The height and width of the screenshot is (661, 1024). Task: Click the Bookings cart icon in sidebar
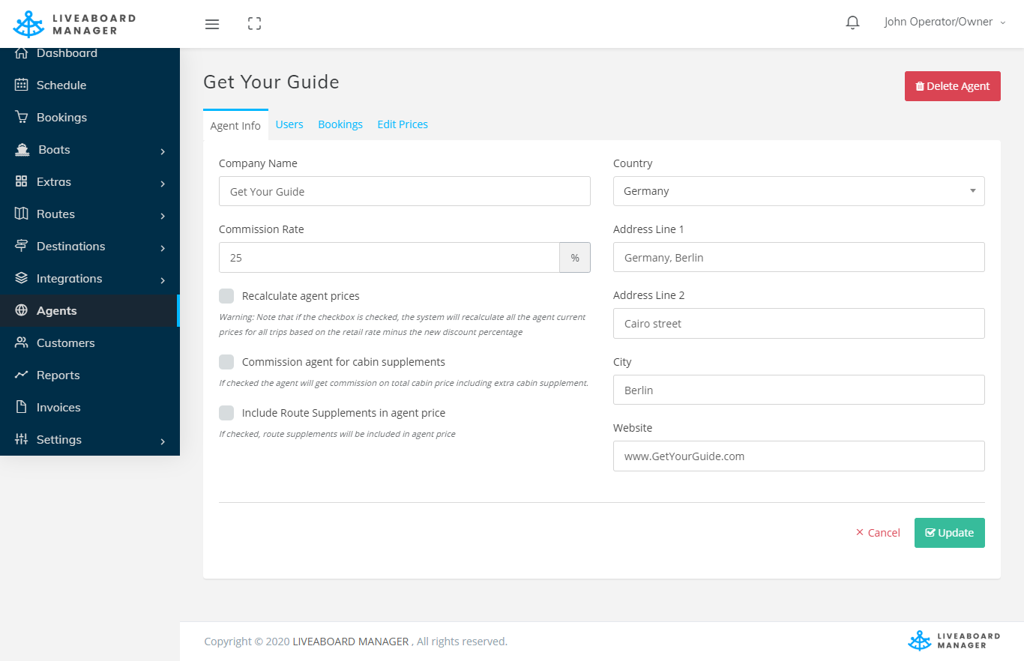click(x=22, y=117)
